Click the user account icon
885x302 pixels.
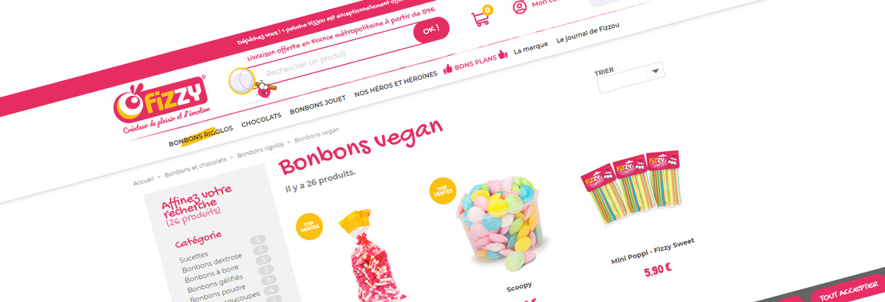tap(519, 7)
